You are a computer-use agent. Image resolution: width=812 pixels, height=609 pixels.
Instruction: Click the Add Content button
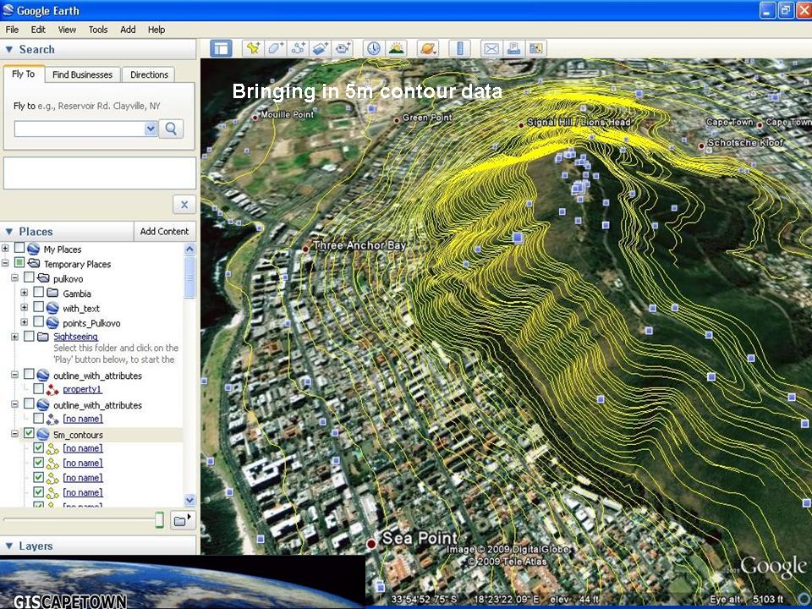pyautogui.click(x=164, y=232)
